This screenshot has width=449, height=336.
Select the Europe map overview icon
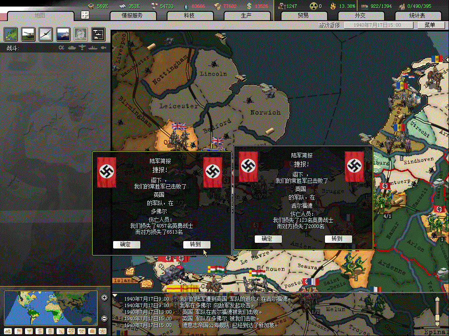pyautogui.click(x=11, y=34)
